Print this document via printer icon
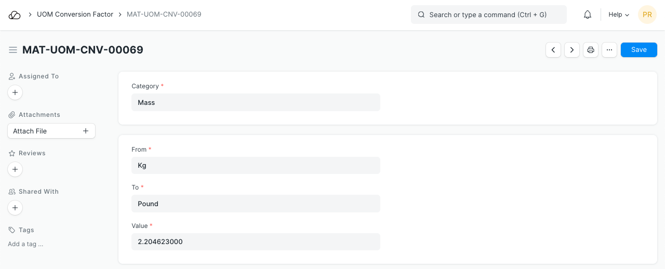 click(591, 50)
